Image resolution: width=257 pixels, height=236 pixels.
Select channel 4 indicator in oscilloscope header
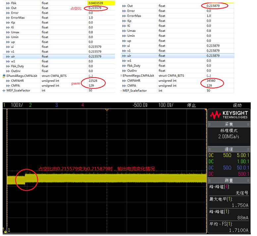pos(83,105)
